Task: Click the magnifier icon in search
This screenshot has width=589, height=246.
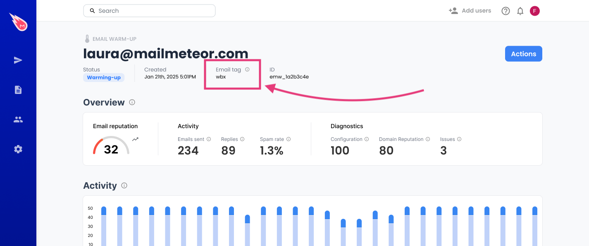Action: click(x=93, y=11)
